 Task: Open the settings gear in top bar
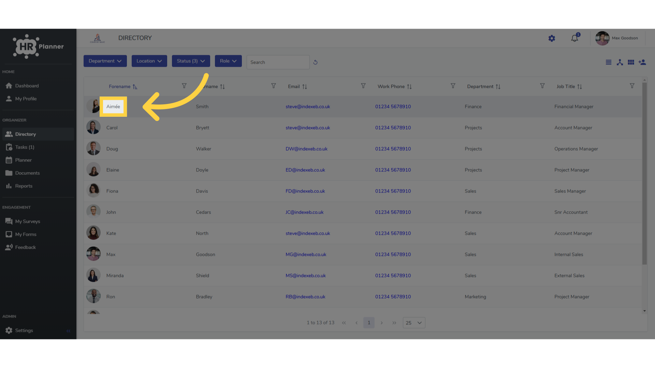[552, 39]
